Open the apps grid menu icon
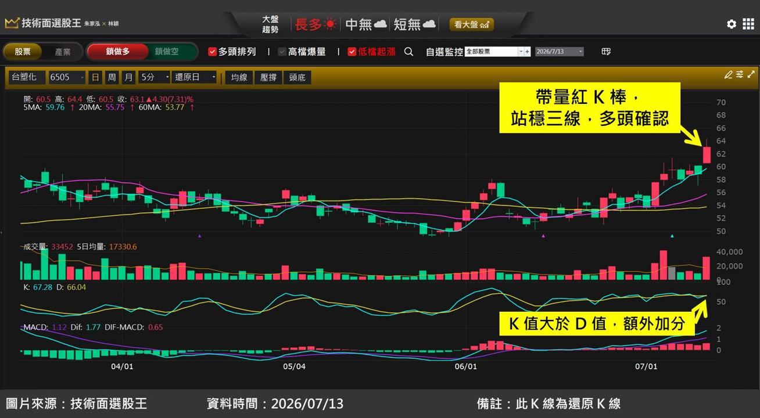The width and height of the screenshot is (760, 418). tap(748, 24)
